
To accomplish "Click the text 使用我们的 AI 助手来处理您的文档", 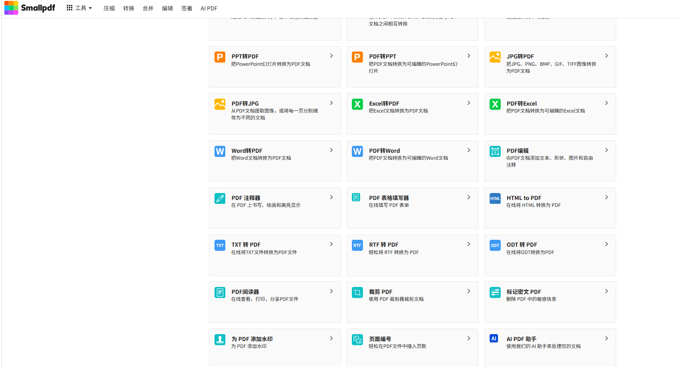I will pos(544,346).
